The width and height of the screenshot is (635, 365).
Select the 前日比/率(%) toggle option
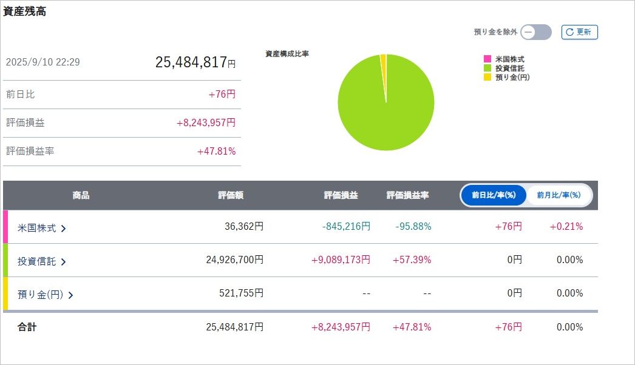[x=494, y=195]
